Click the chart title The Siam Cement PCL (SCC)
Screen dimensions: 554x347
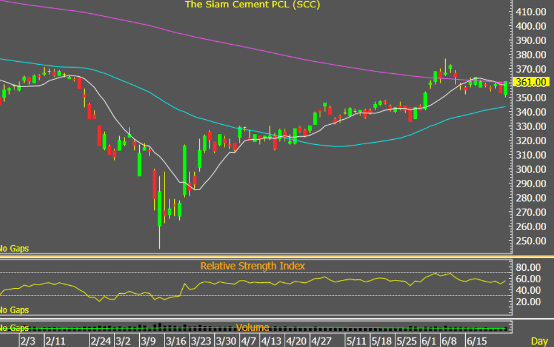coord(252,5)
